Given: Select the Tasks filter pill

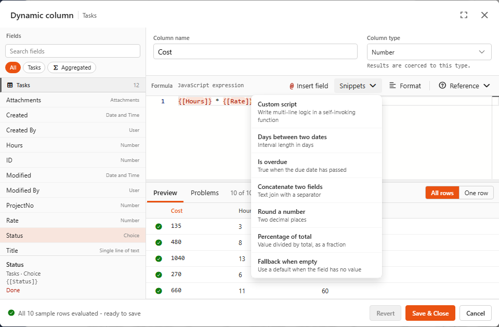Looking at the screenshot, I should click(x=34, y=67).
